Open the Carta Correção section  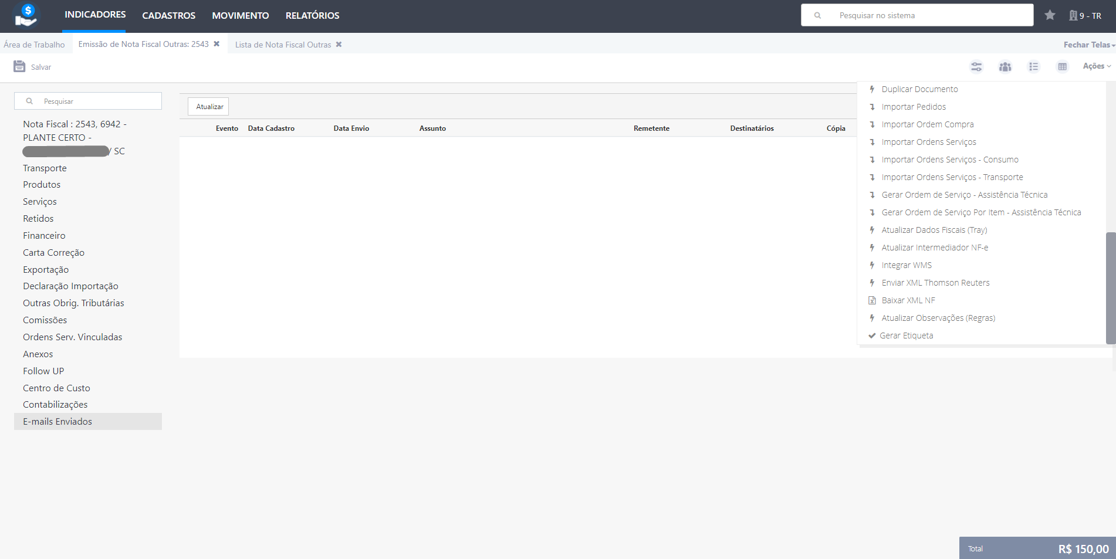click(53, 253)
